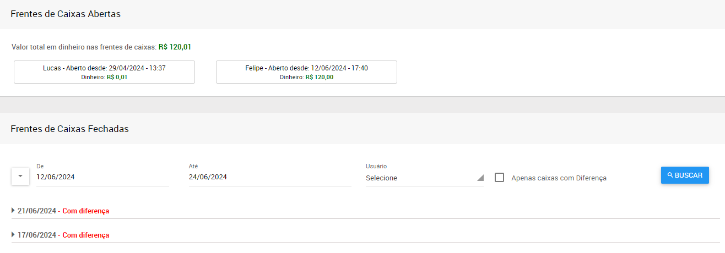
Task: Click the 'Até' end date field
Action: click(270, 177)
